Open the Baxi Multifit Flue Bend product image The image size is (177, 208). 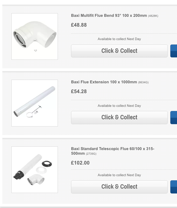point(35,36)
